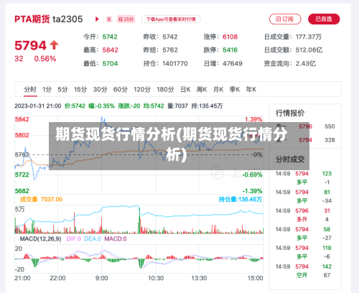359x293 pixels.
Task: Click the 今开 value 5742
Action: coord(110,37)
